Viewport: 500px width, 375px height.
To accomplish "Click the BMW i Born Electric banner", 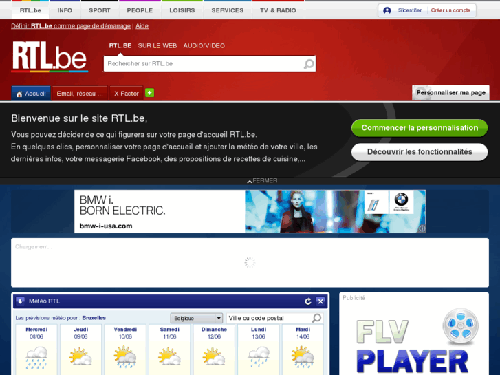I will 250,212.
